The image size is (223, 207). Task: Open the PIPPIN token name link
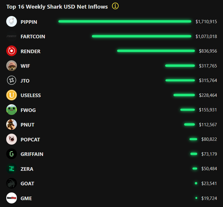[x=29, y=22]
